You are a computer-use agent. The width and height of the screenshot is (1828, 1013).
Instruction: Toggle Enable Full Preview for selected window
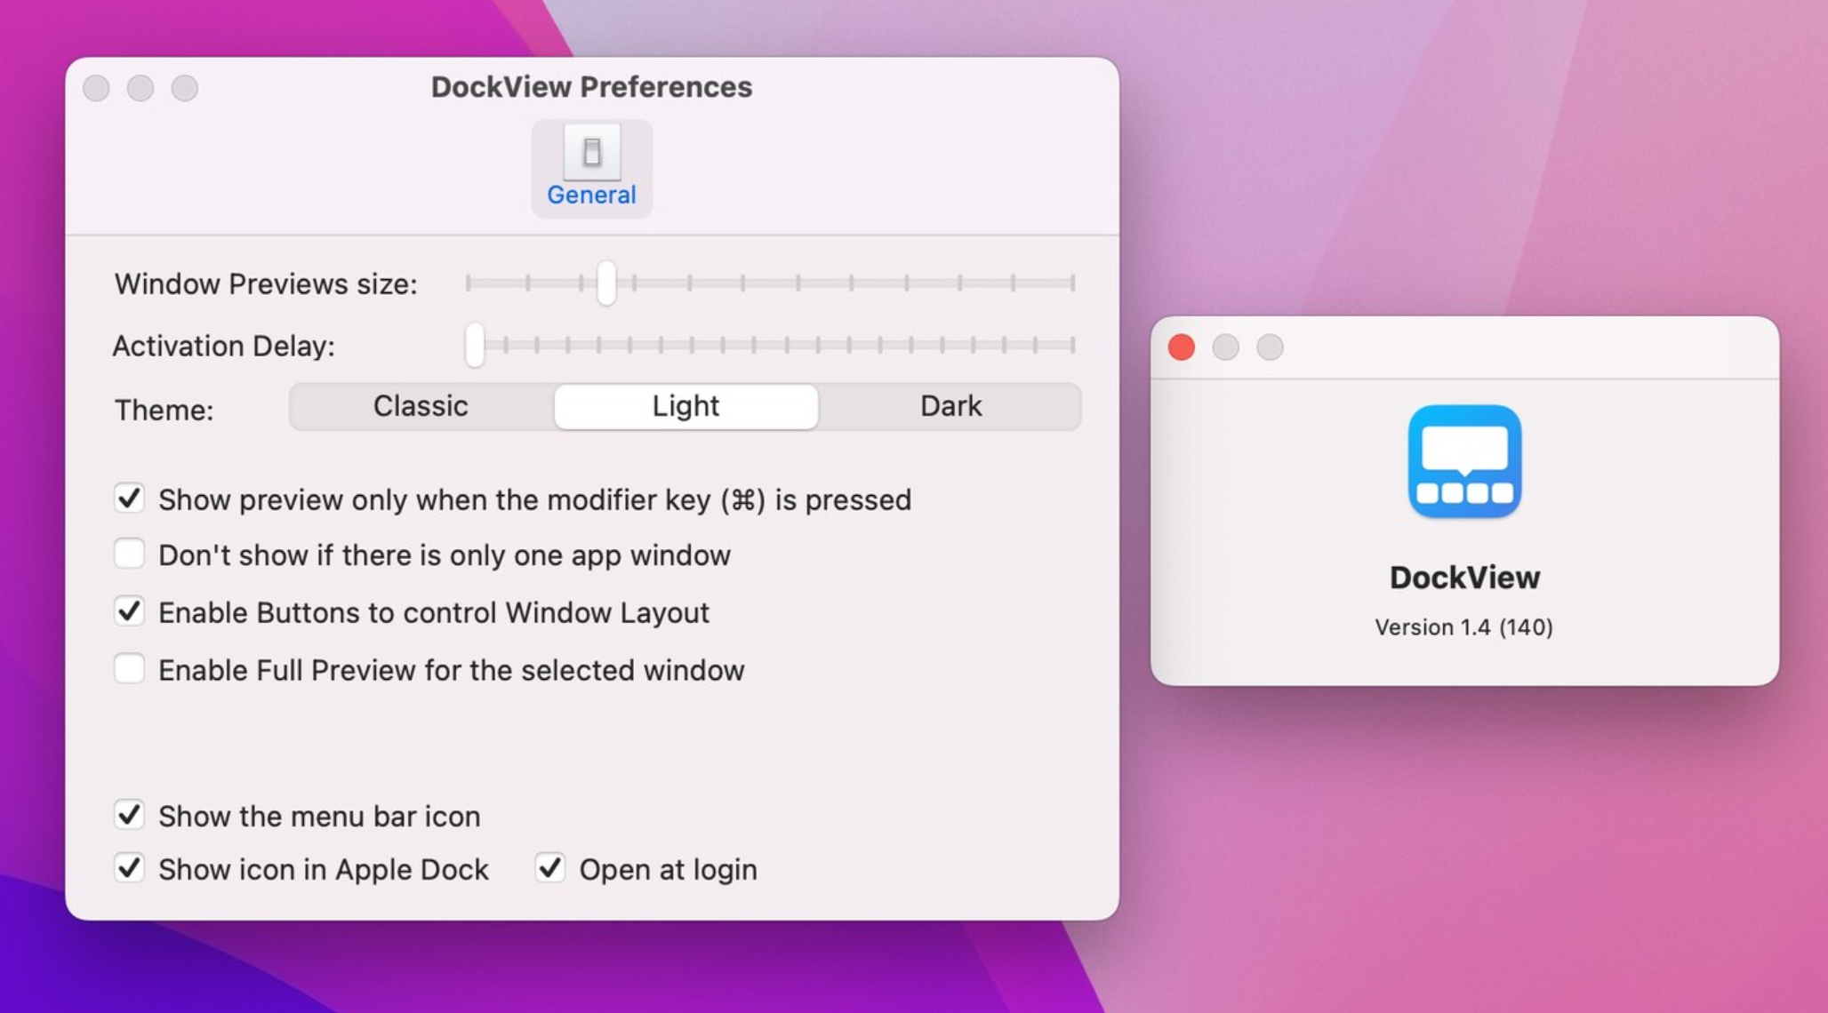pyautogui.click(x=129, y=669)
